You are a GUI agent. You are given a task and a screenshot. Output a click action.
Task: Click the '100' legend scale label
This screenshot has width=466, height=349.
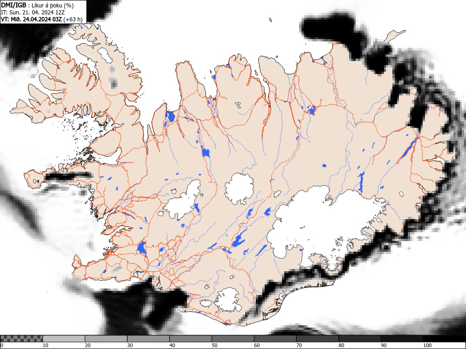pos(427,345)
